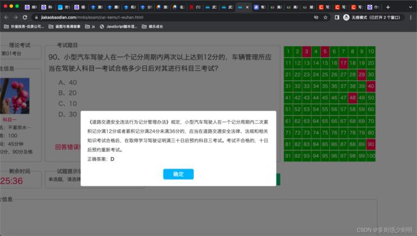Viewport: 417px width, 236px height.
Task: Jump to question 74 in the grid
Action: [316, 133]
